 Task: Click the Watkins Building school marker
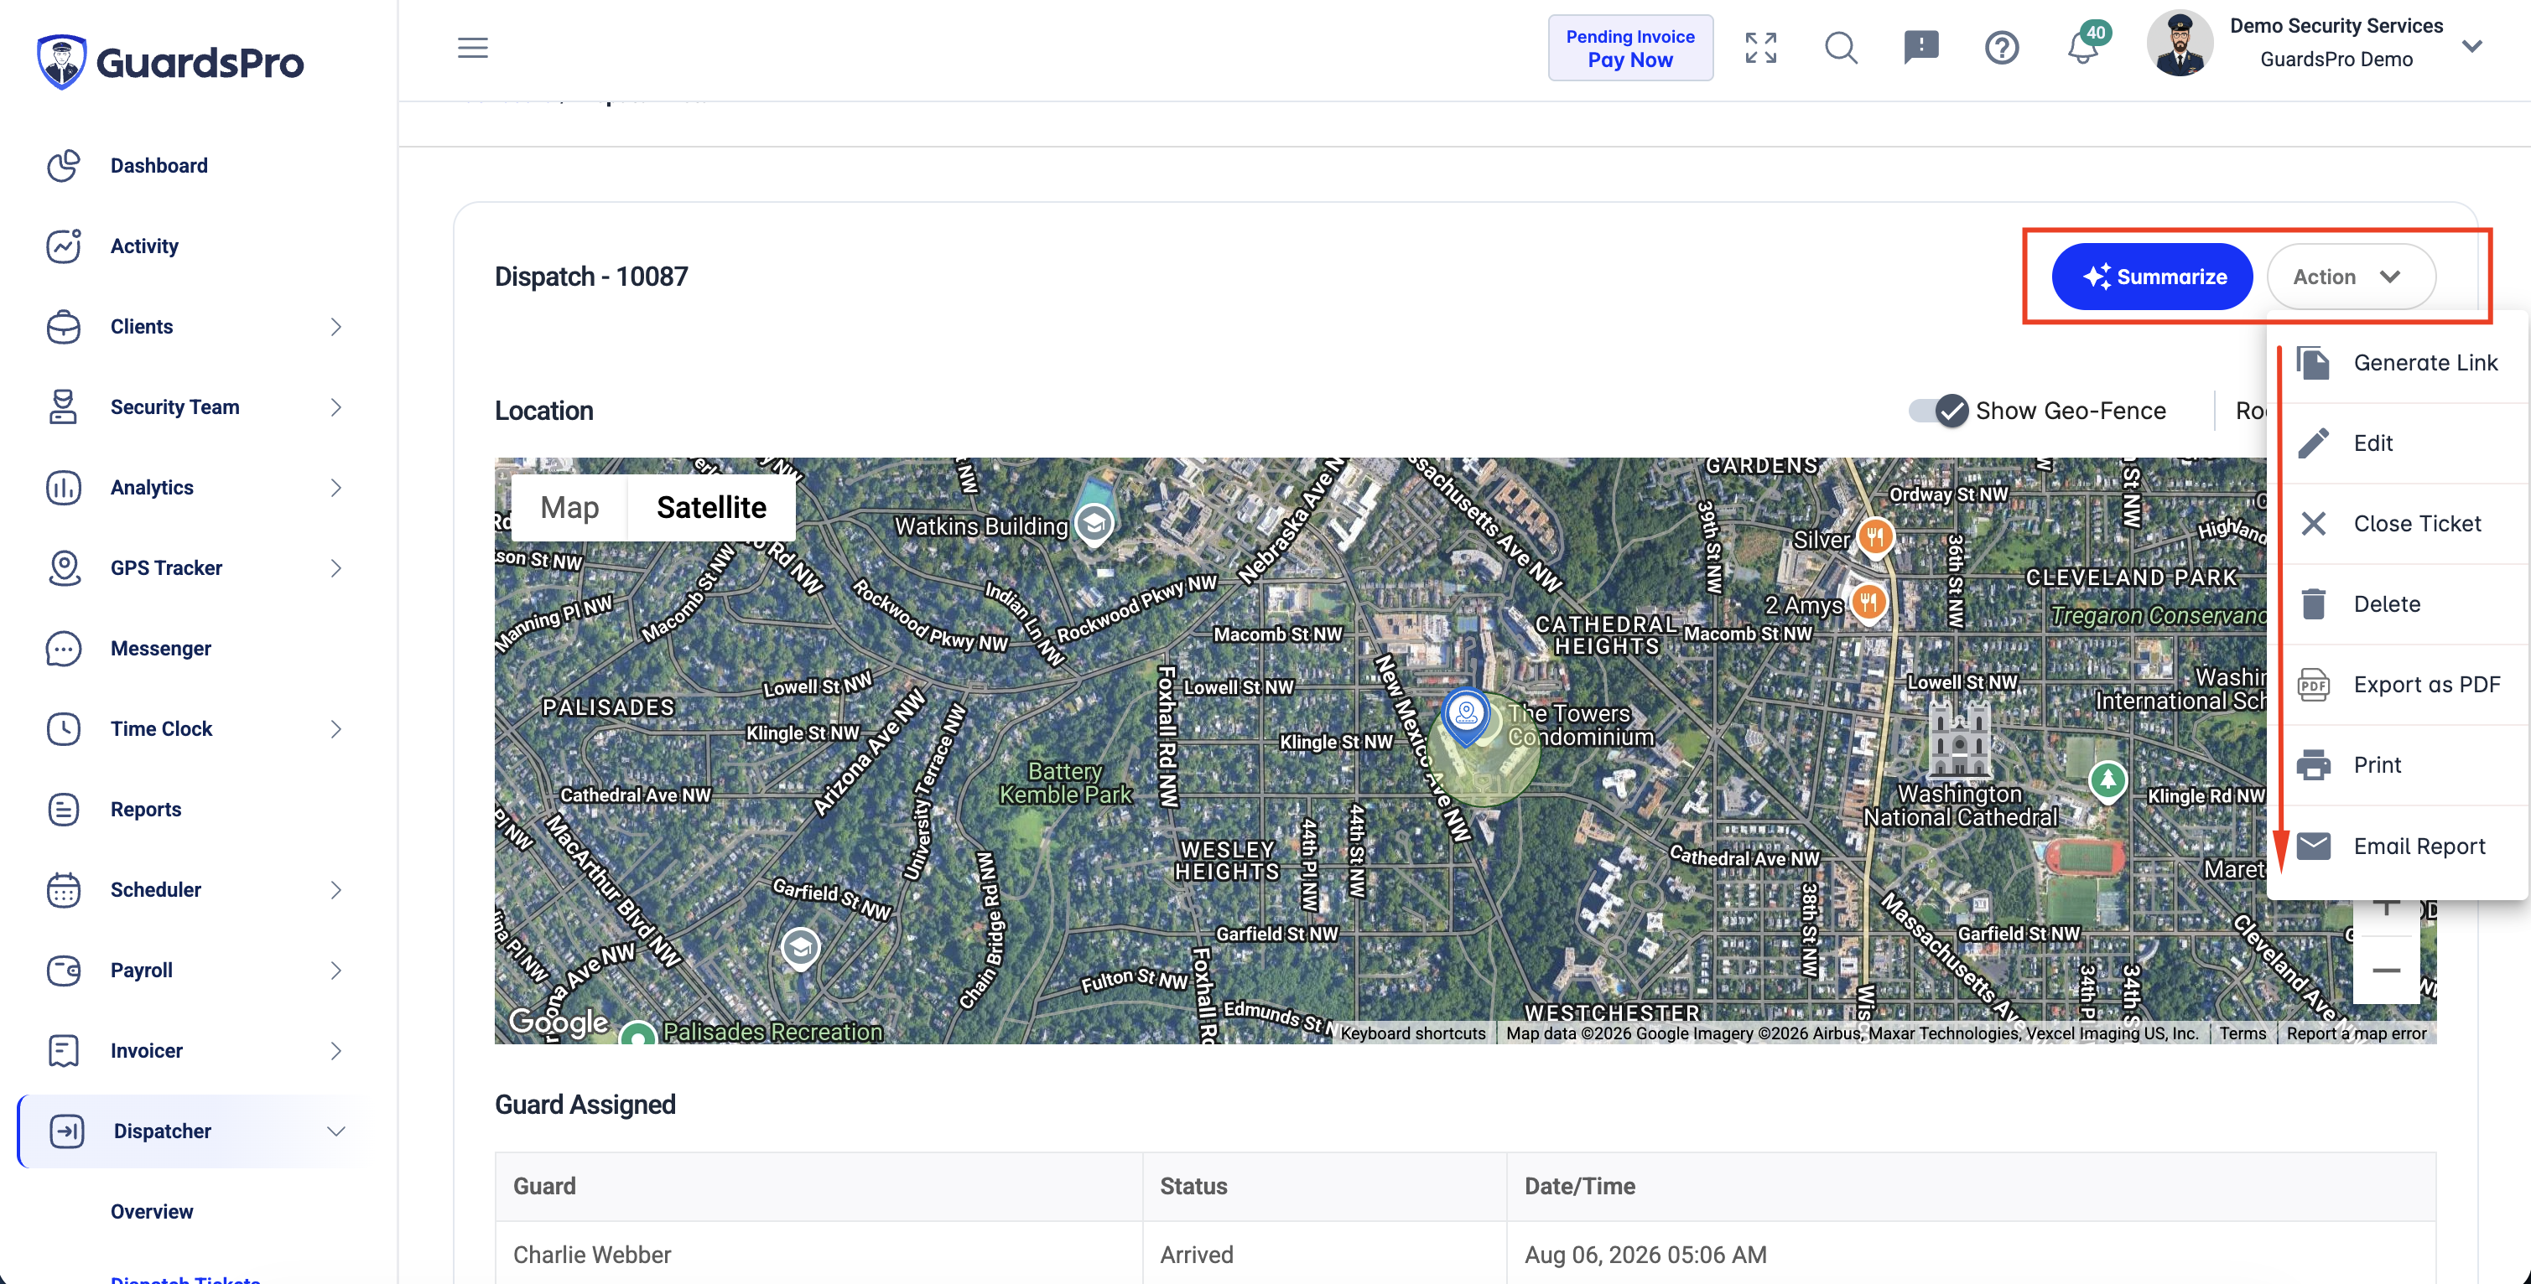point(1094,526)
